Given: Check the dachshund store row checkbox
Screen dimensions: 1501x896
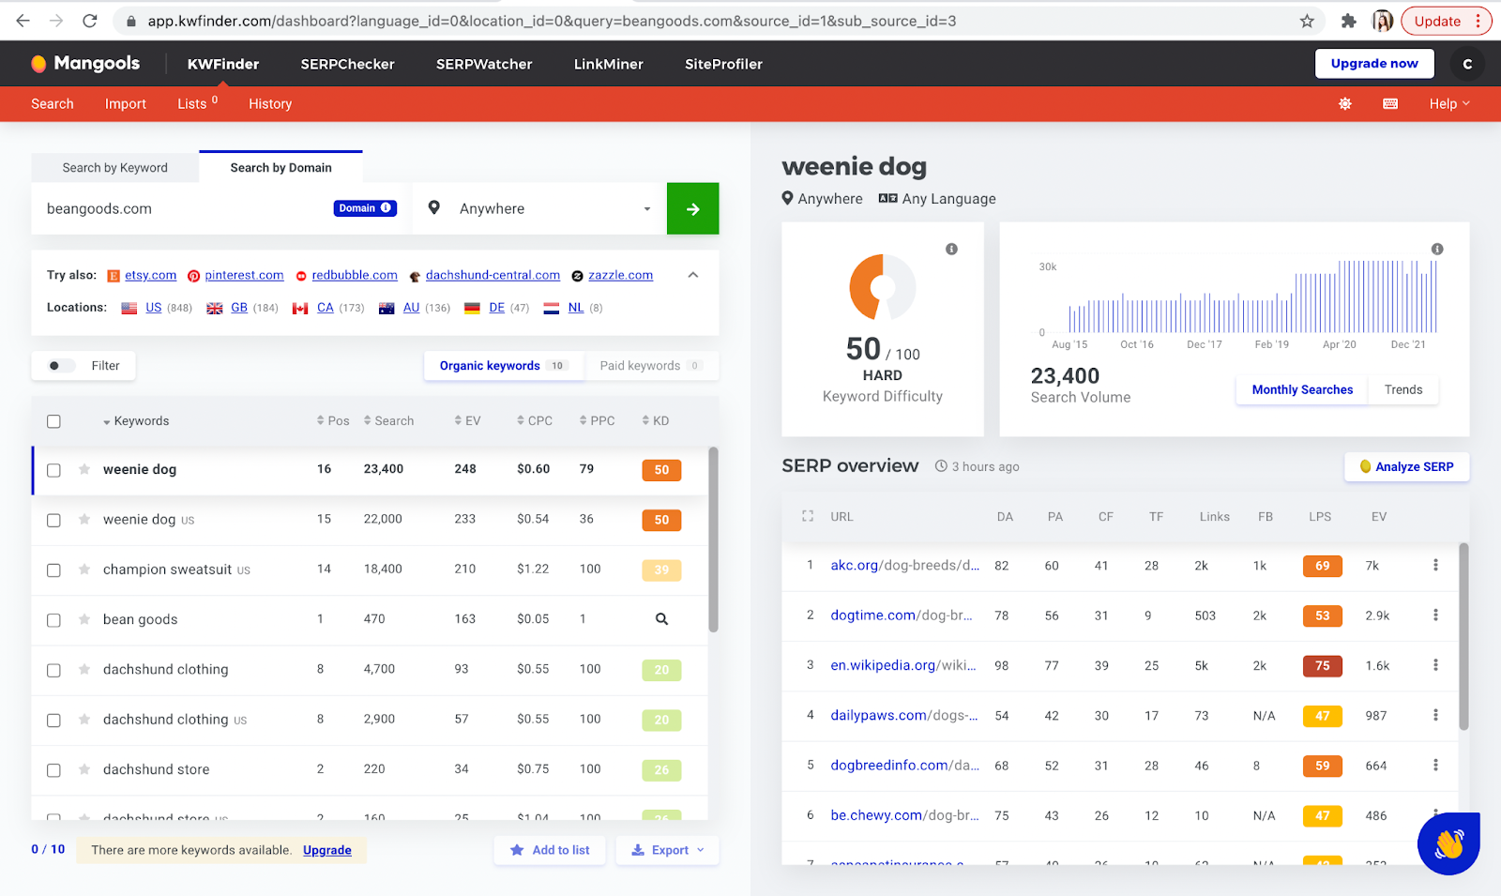Looking at the screenshot, I should (53, 770).
